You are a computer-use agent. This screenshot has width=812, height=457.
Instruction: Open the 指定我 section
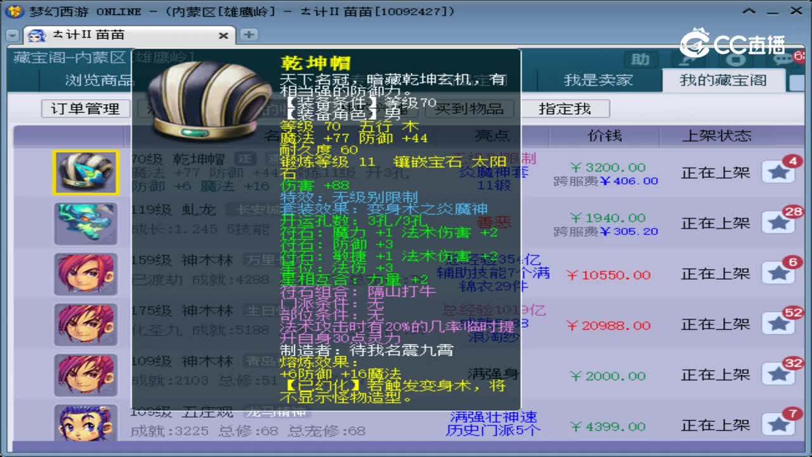point(565,109)
